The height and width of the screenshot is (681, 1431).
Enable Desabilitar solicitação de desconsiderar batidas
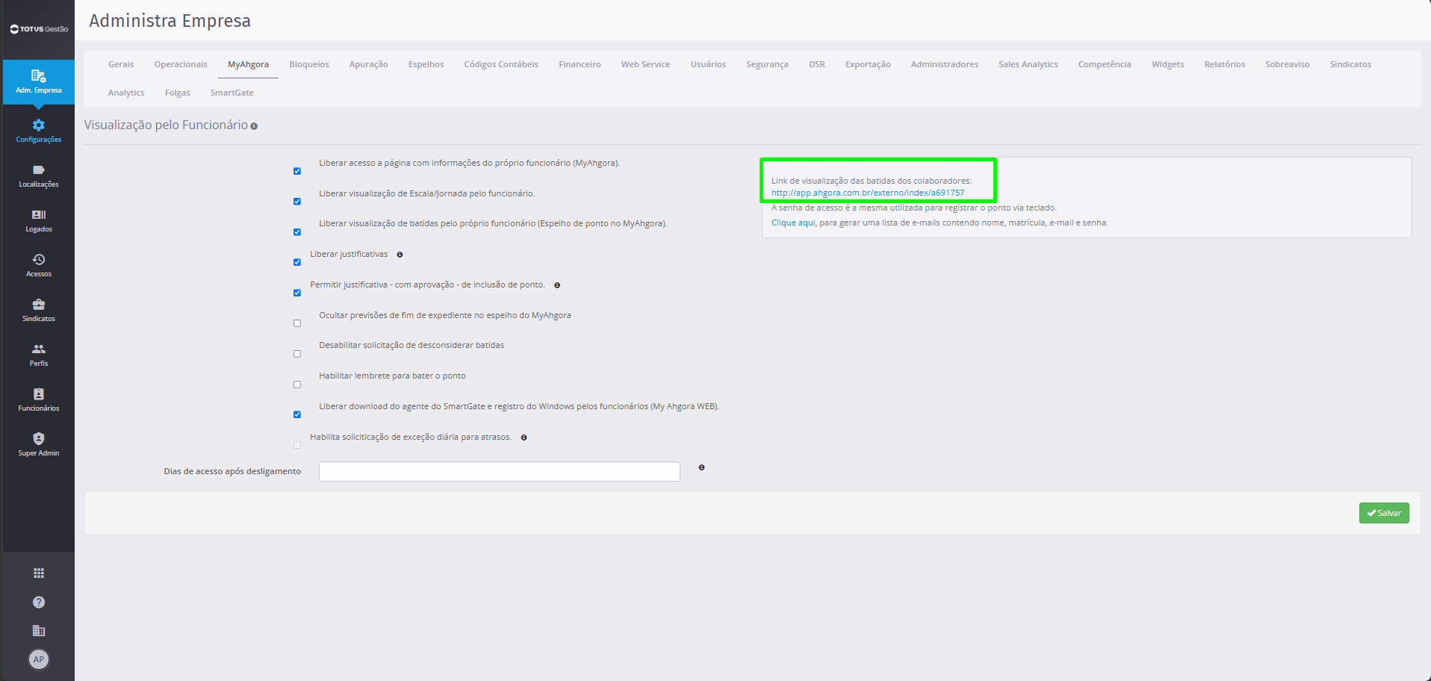297,354
